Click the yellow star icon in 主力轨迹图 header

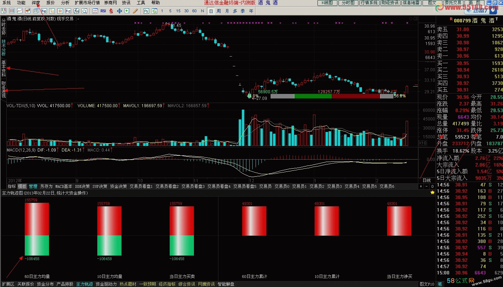tap(432, 192)
